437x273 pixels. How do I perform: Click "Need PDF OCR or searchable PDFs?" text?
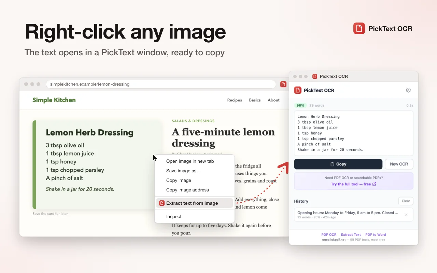[354, 178]
